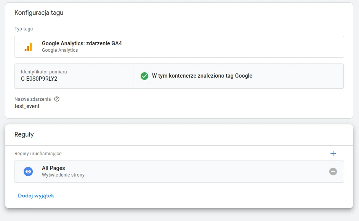Image resolution: width=359 pixels, height=221 pixels.
Task: Click the Nazwa zdarzenia label
Action: [x=32, y=99]
